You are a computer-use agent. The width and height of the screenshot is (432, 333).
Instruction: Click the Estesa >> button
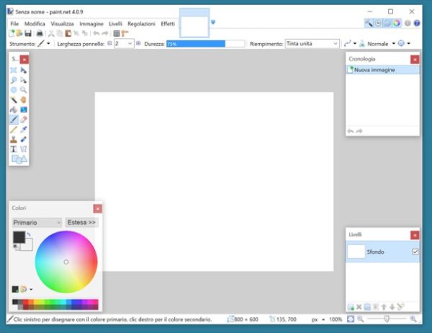coord(81,223)
